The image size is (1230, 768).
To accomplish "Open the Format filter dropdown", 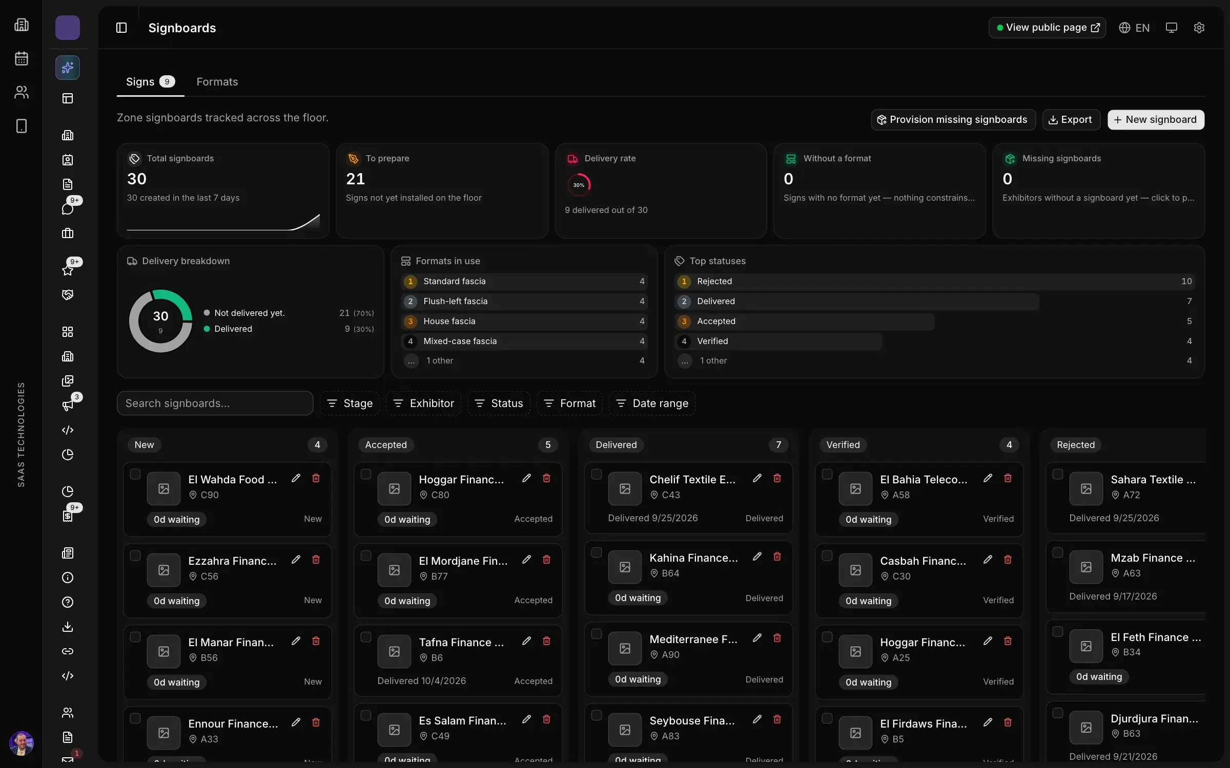I will [x=569, y=403].
